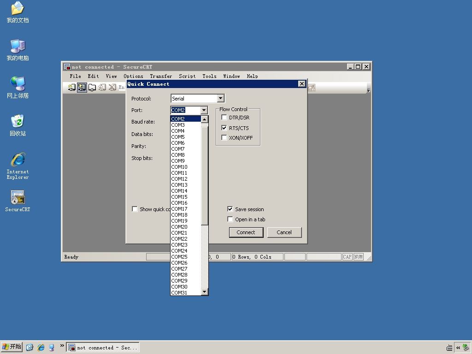Image resolution: width=472 pixels, height=354 pixels.
Task: Select COM31 from the port list
Action: click(185, 293)
